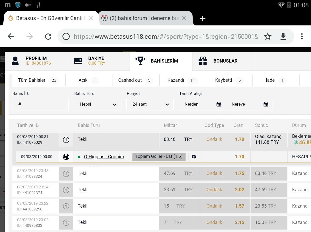Select the 2.02 odds value
This screenshot has height=232, width=311.
pyautogui.click(x=240, y=190)
